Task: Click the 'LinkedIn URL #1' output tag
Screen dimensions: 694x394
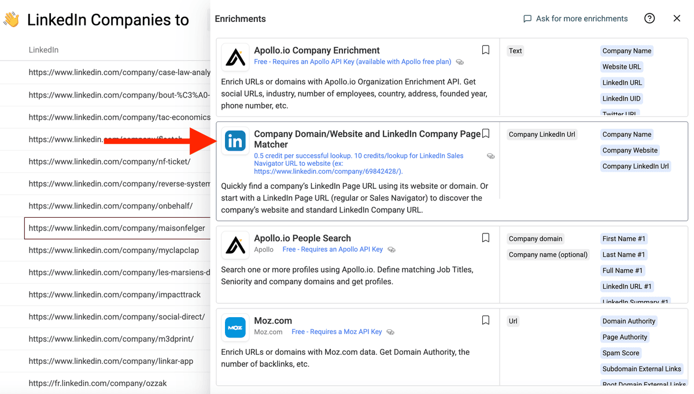Action: coord(627,287)
